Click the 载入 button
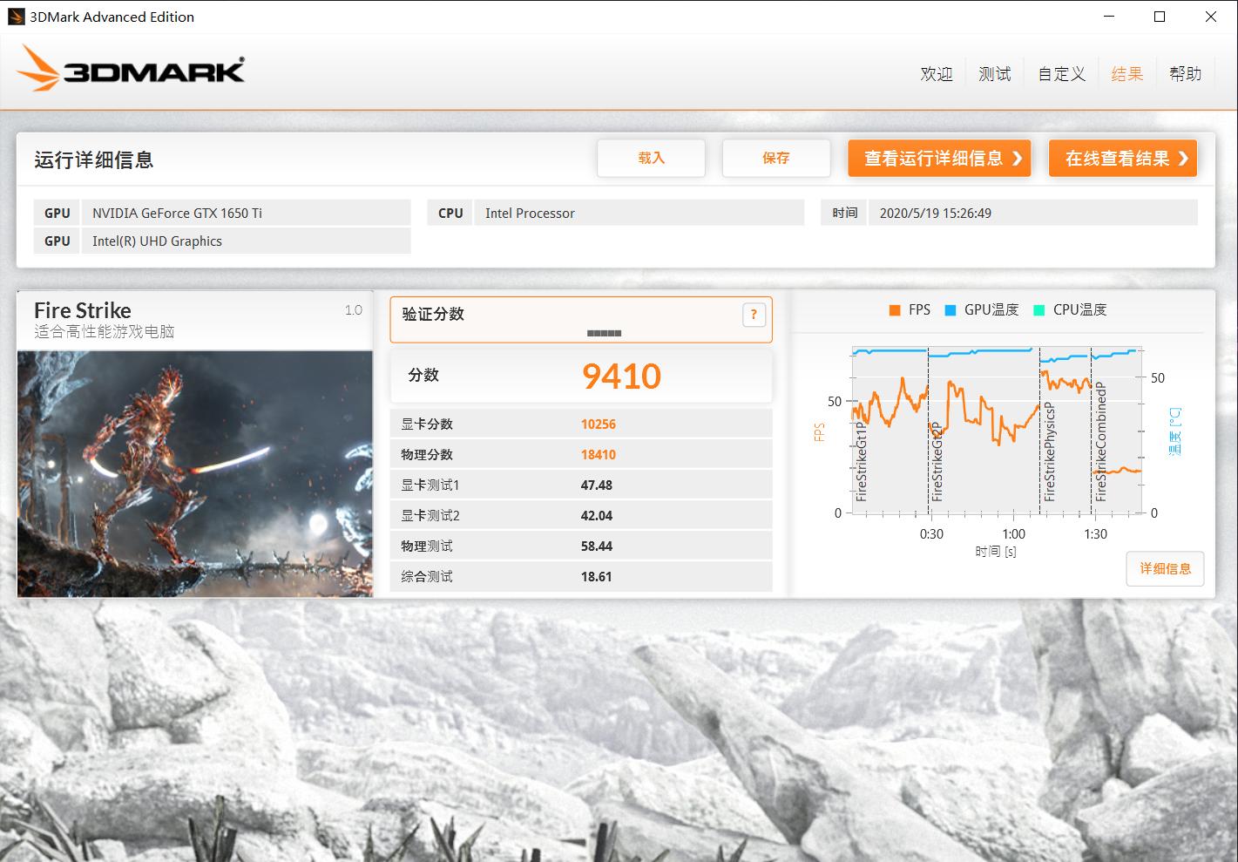Screen dimensions: 1238x862 pyautogui.click(x=651, y=158)
